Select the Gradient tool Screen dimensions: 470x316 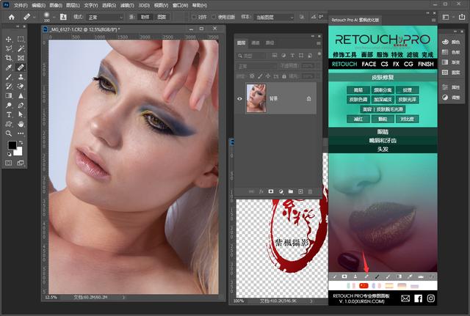(8, 96)
